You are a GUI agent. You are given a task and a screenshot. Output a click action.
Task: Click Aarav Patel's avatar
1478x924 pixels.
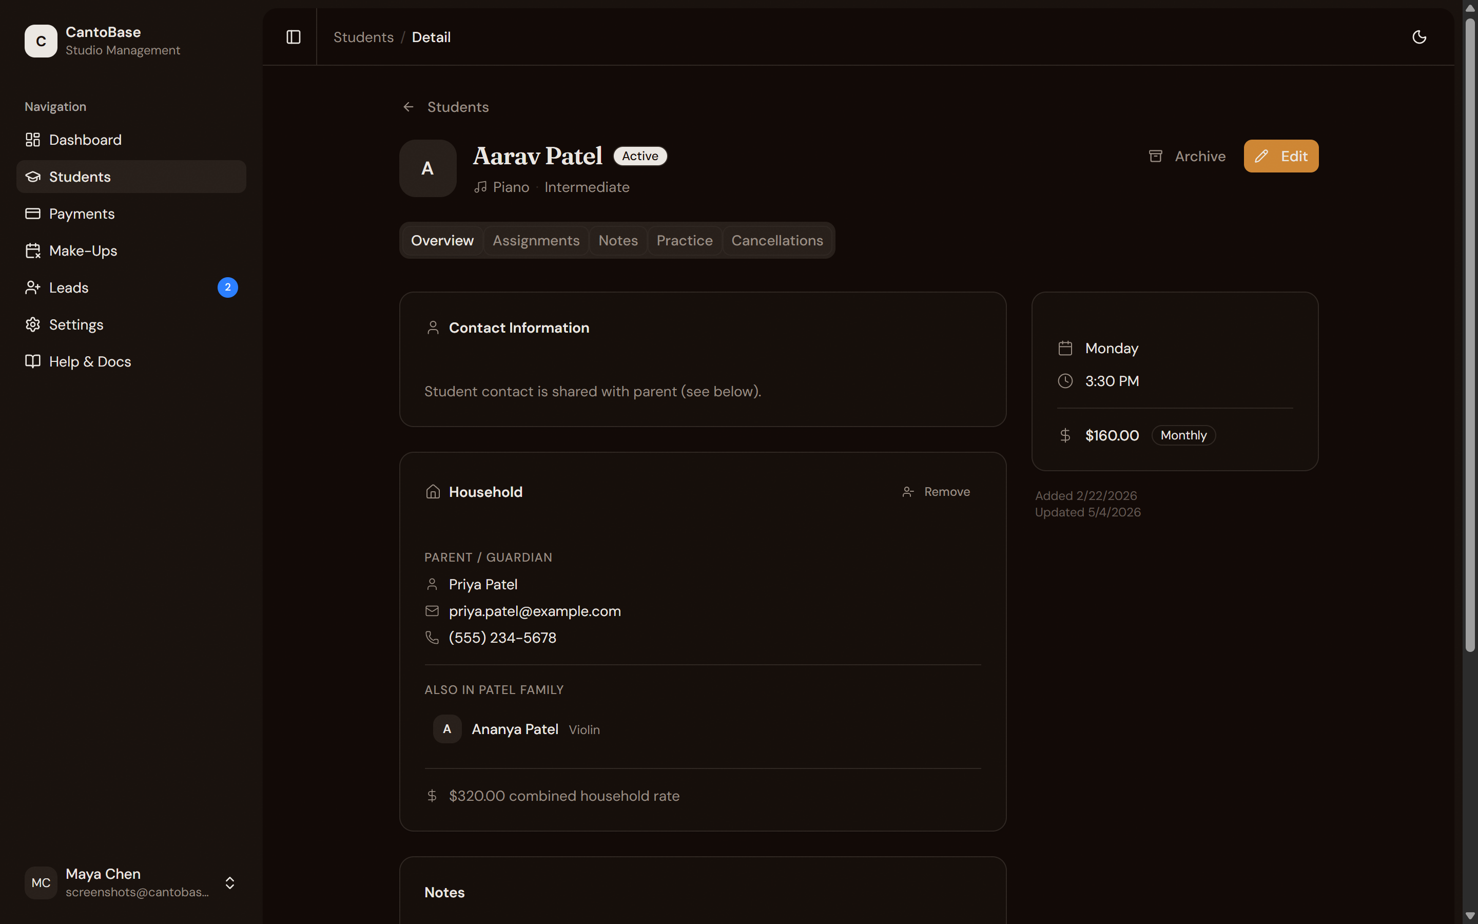(x=427, y=168)
